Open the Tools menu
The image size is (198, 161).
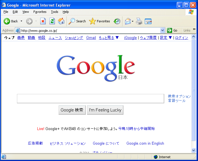point(55,12)
